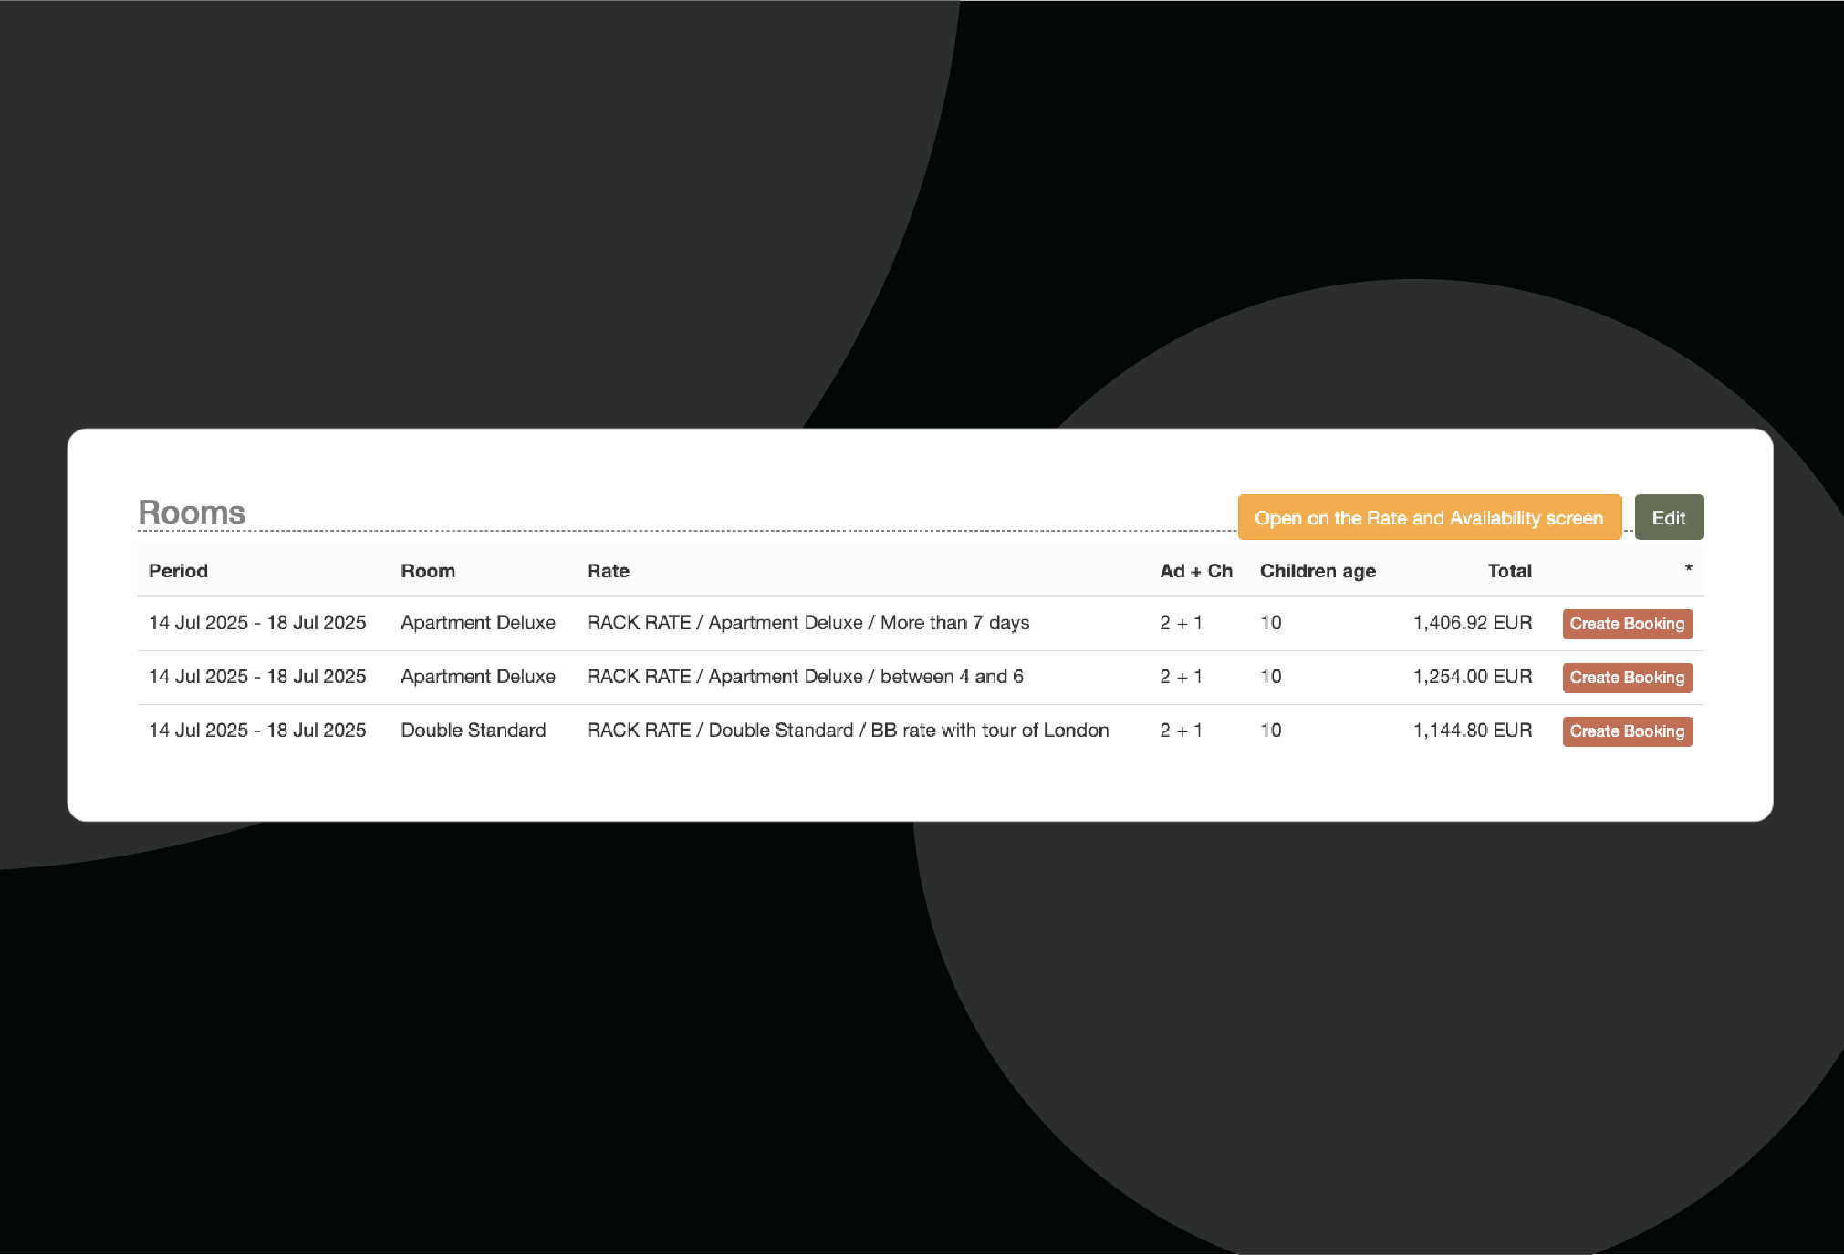Viewport: 1844px width, 1255px height.
Task: Select BB rate with tour of London text
Action: click(989, 731)
